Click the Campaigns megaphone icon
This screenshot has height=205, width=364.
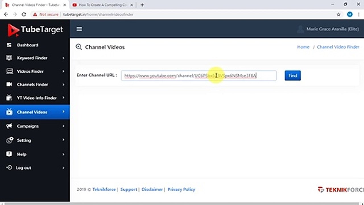click(x=9, y=126)
